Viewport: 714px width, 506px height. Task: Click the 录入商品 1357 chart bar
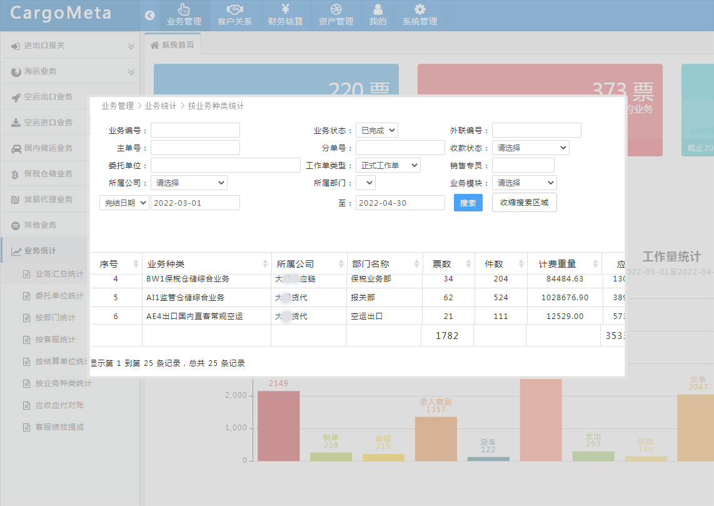pyautogui.click(x=436, y=438)
